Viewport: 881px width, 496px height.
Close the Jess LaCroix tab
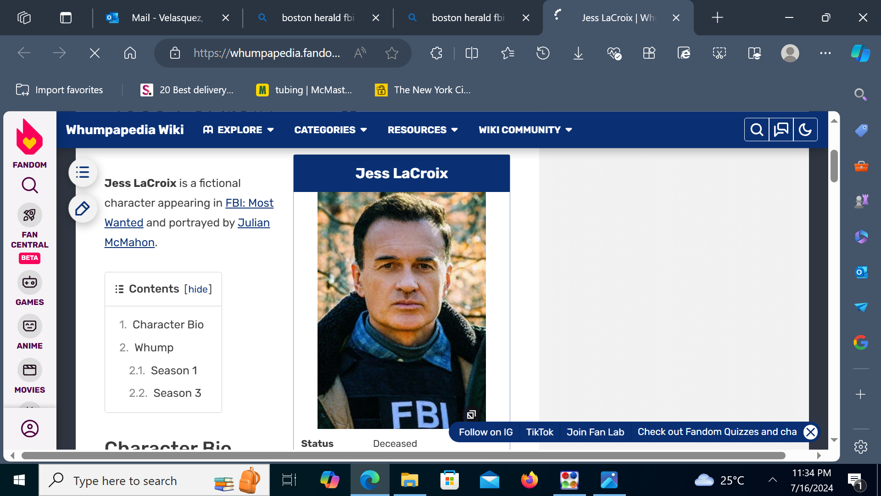click(x=676, y=18)
